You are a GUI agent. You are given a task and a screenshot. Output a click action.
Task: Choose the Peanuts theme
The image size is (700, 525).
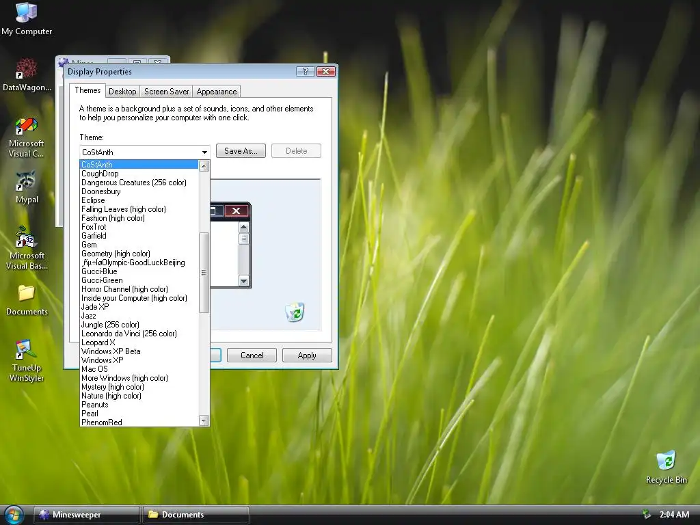pos(139,405)
